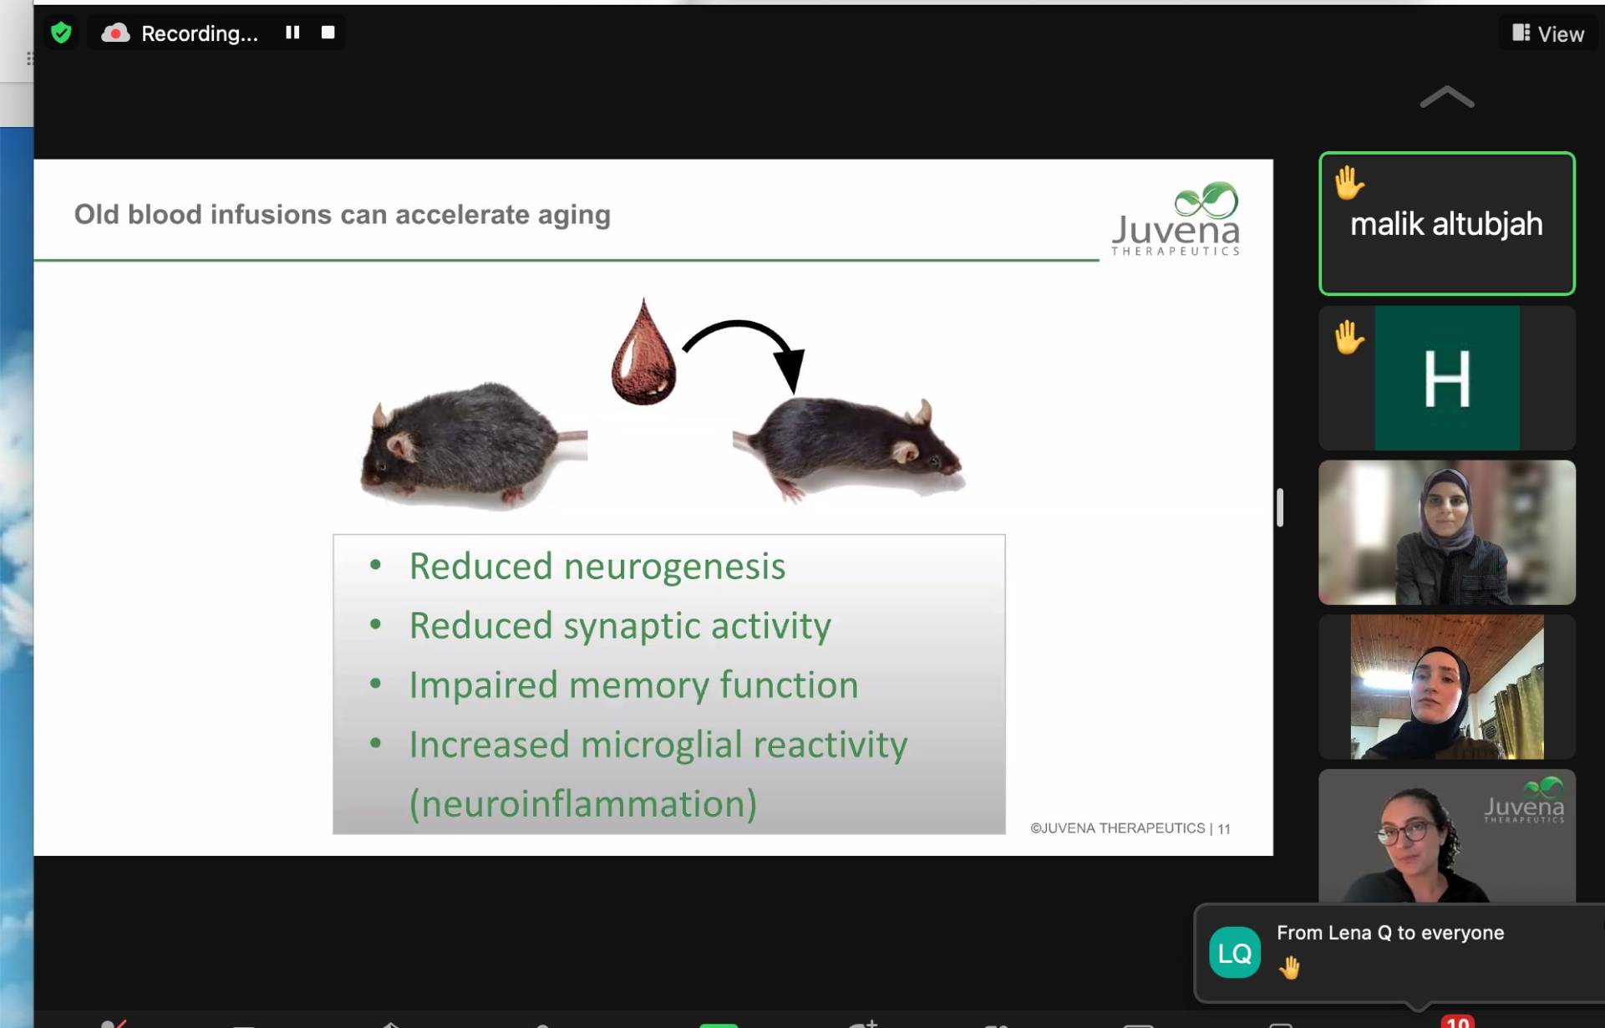Click the waving hand emoji in Lena's message
1605x1028 pixels.
1289,968
